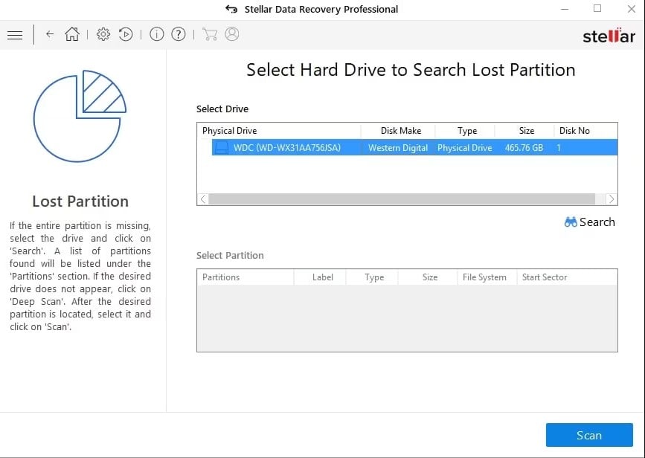The height and width of the screenshot is (458, 645).
Task: Open the settings gear icon
Action: pyautogui.click(x=103, y=34)
